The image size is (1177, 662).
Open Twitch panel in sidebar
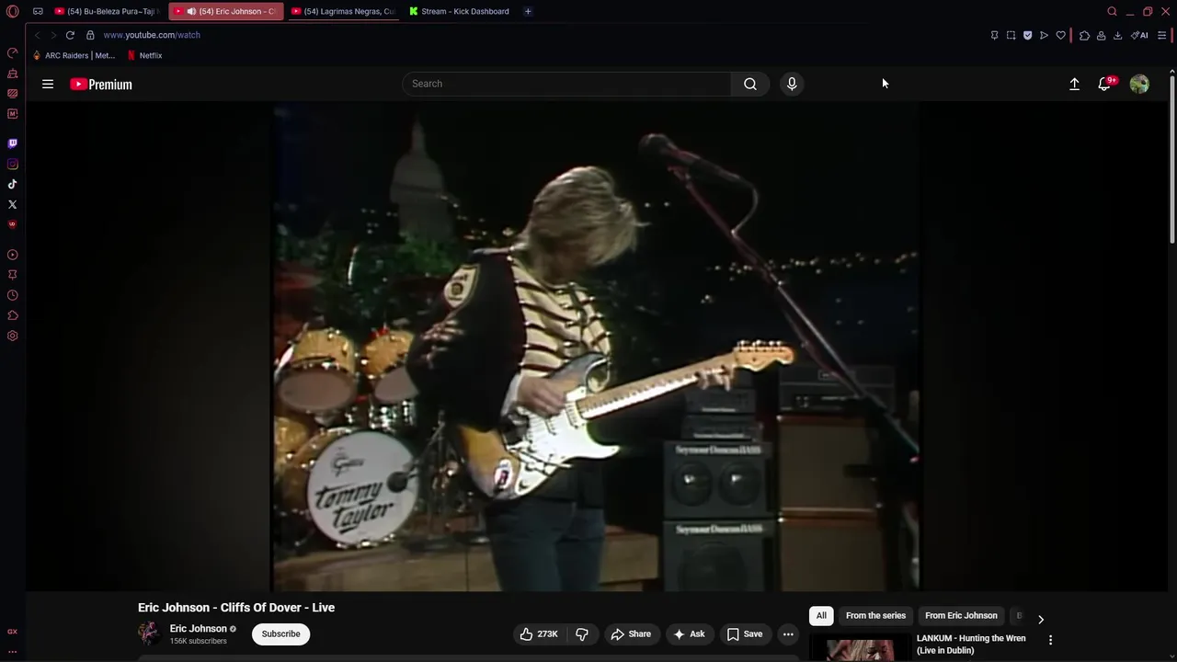click(x=12, y=143)
